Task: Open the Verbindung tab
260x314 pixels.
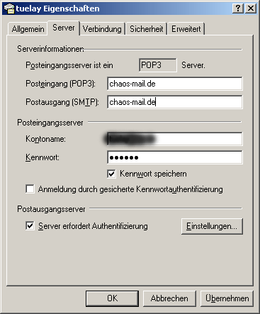Action: coord(102,29)
